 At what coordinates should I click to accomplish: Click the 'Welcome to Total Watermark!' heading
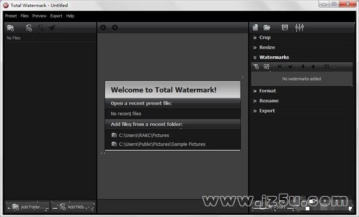click(163, 90)
